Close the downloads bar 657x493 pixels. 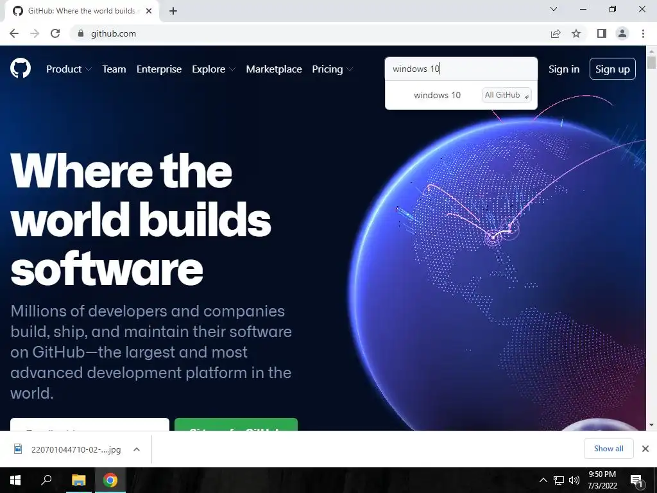pyautogui.click(x=645, y=449)
